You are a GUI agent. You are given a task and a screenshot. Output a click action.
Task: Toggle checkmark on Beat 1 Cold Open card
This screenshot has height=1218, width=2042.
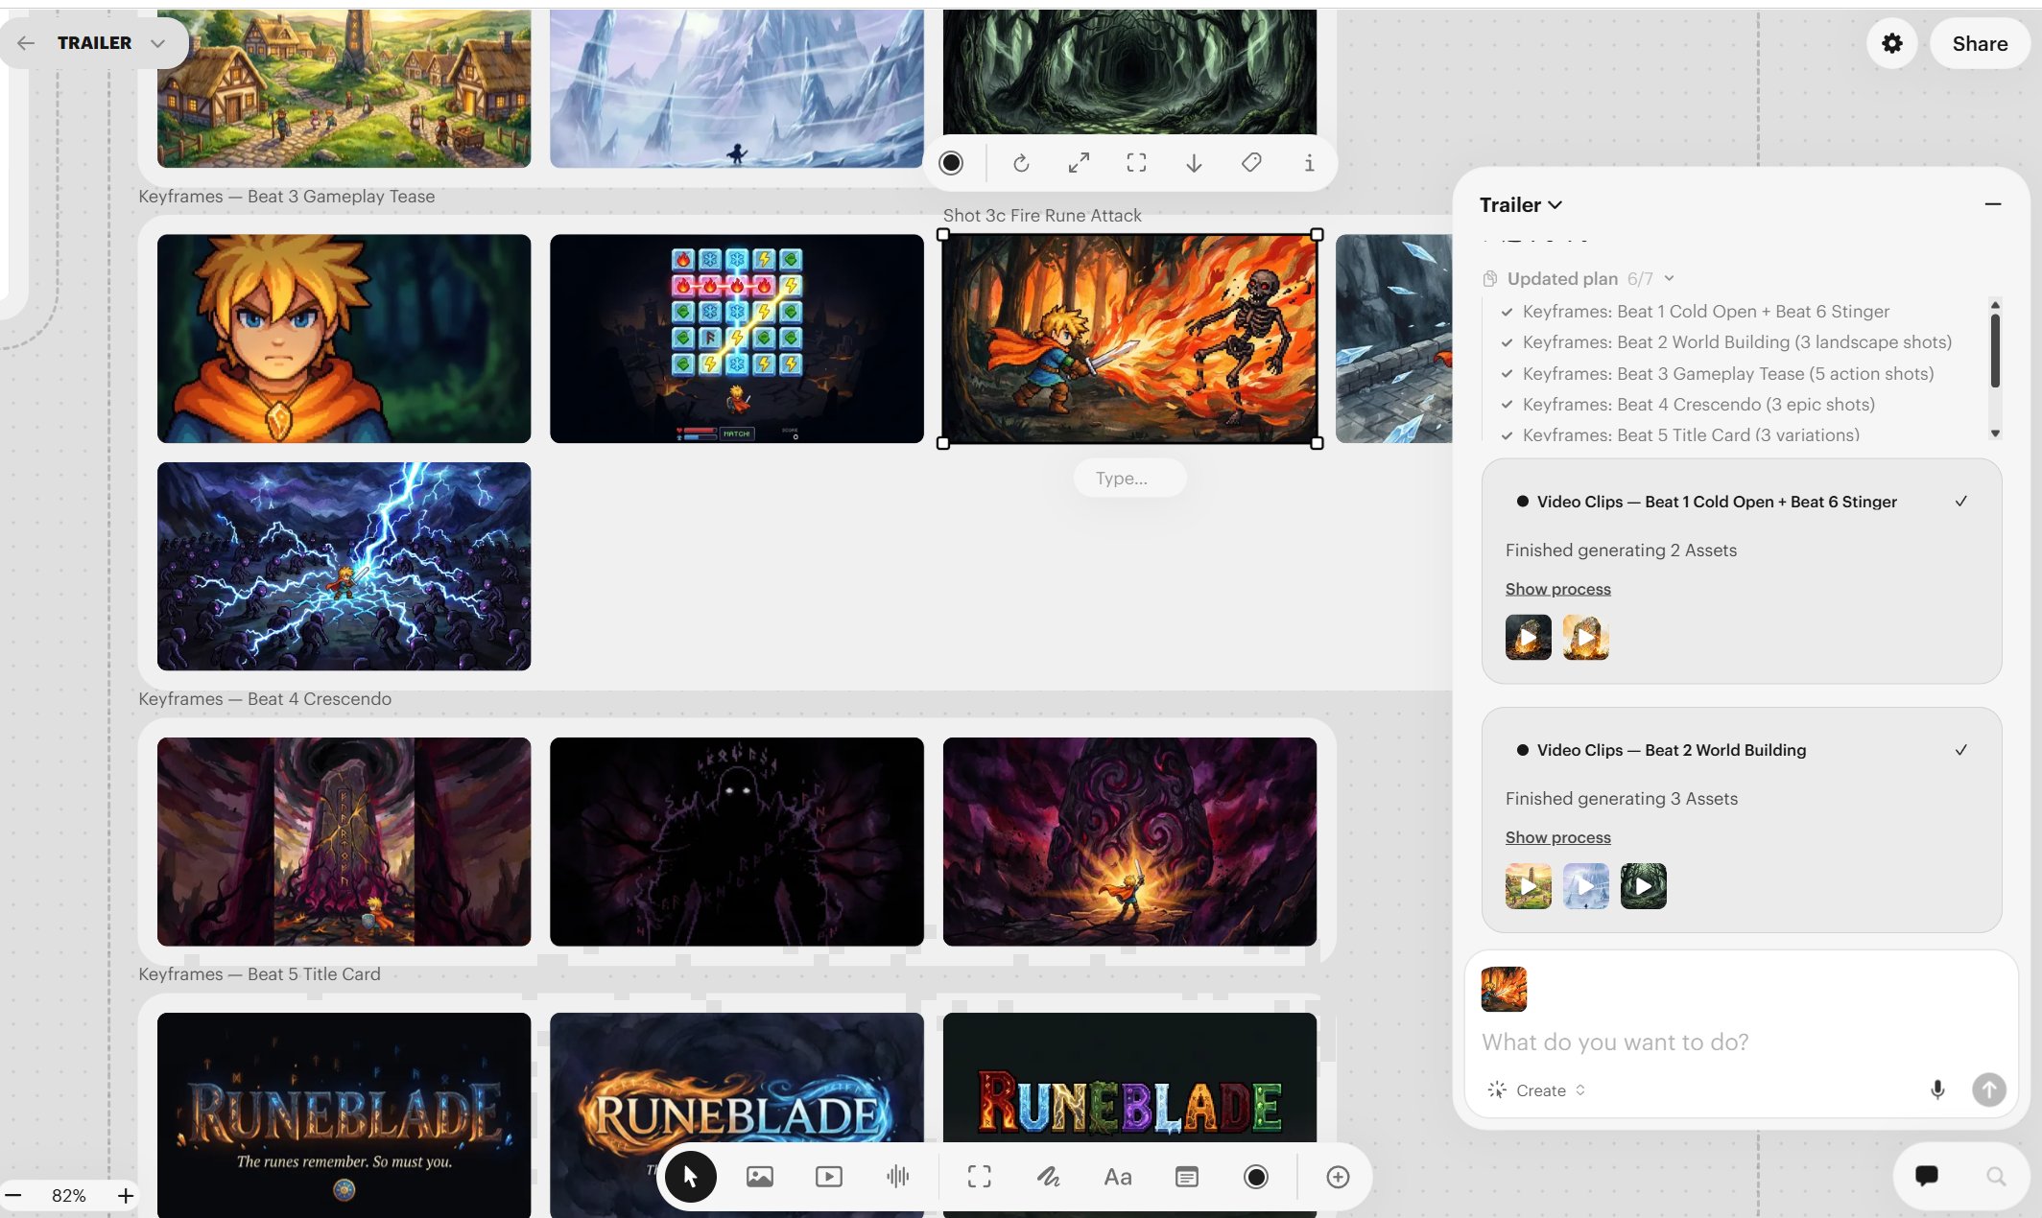(1960, 502)
